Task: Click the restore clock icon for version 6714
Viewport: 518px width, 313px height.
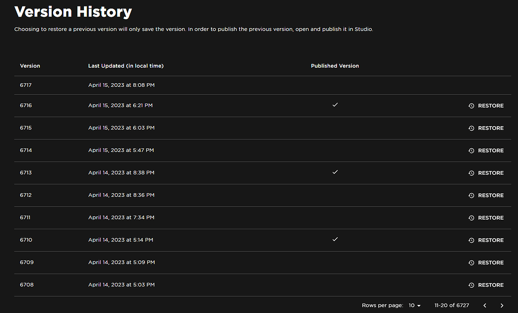Action: (472, 150)
